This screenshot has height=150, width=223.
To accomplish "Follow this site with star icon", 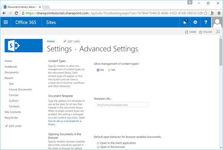I will [206, 32].
